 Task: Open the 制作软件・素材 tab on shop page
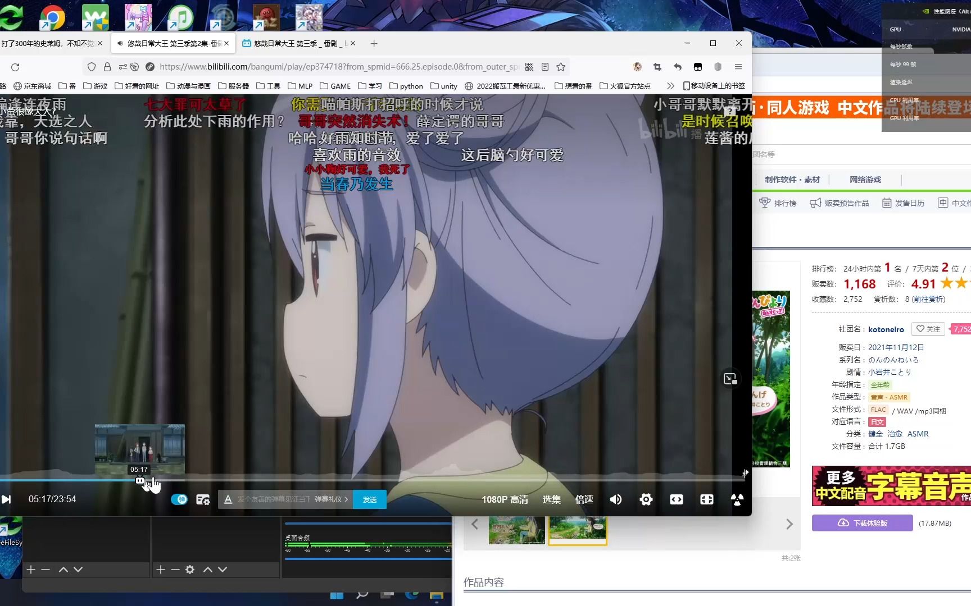[792, 180]
